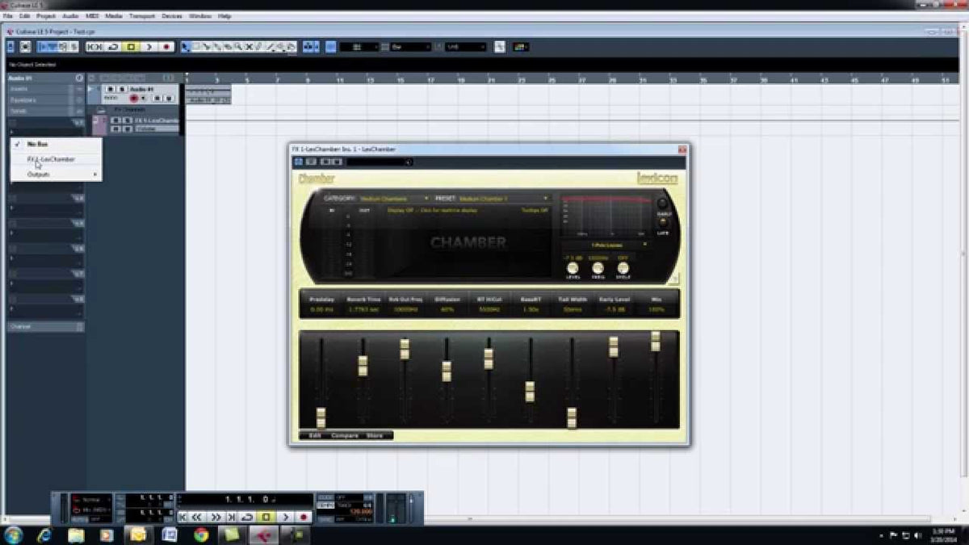The width and height of the screenshot is (969, 545).
Task: Open the File menu
Action: [x=7, y=16]
